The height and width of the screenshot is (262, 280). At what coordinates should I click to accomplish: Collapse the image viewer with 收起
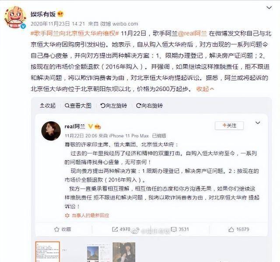click(48, 105)
